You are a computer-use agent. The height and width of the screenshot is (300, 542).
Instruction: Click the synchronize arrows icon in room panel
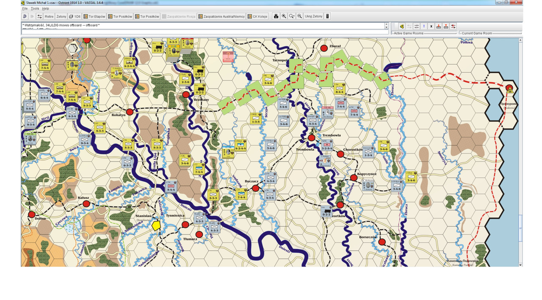417,26
